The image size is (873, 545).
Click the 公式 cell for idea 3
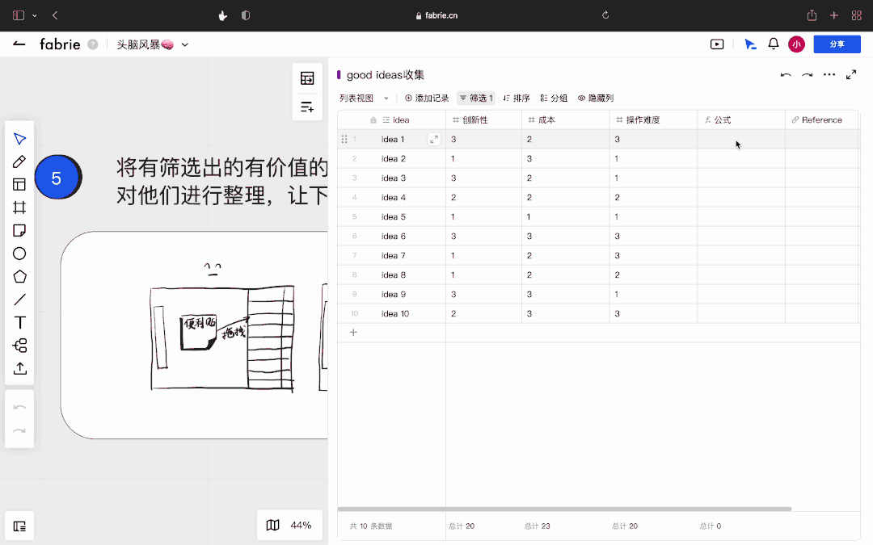pos(741,178)
